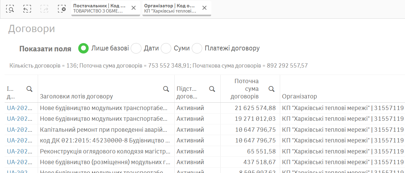Open contract link in 437 518,67 row
Image resolution: width=405 pixels, height=173 pixels.
pos(20,162)
